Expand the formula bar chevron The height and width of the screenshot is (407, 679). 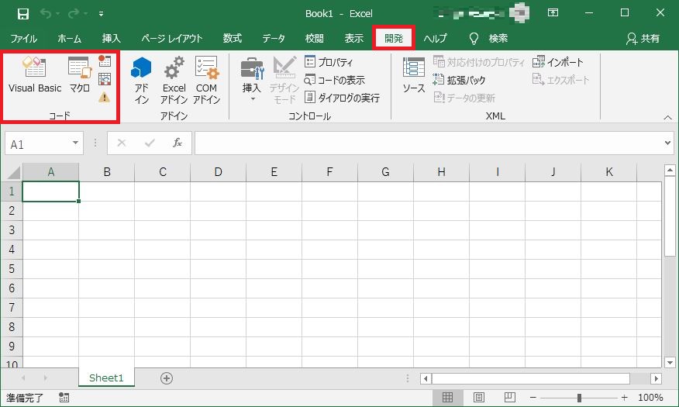click(x=667, y=143)
